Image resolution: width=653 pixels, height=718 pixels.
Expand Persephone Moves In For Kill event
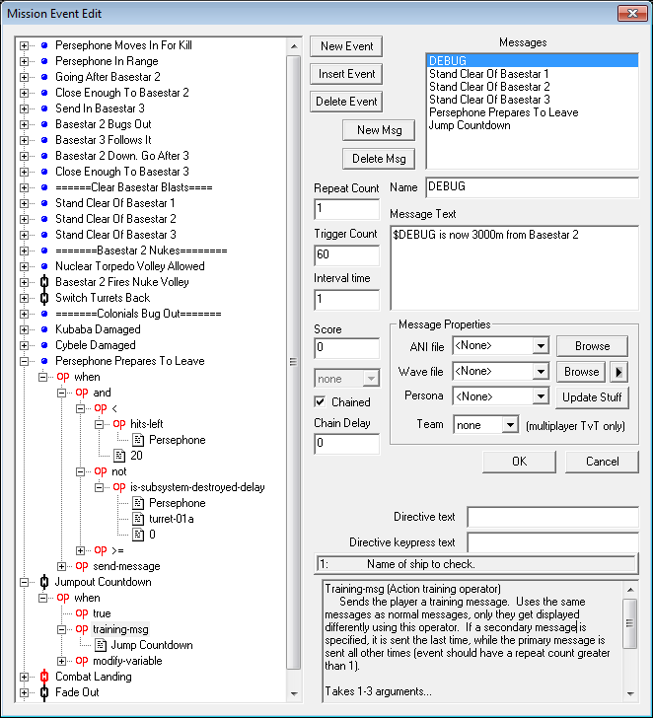[24, 45]
